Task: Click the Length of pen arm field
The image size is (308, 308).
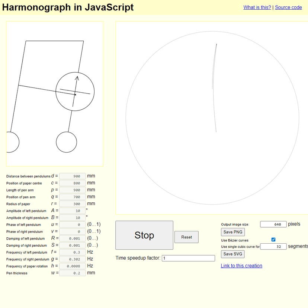Action: click(72, 190)
